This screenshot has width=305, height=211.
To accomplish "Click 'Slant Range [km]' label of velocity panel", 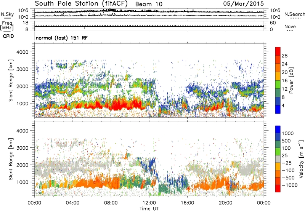I will (11, 159).
